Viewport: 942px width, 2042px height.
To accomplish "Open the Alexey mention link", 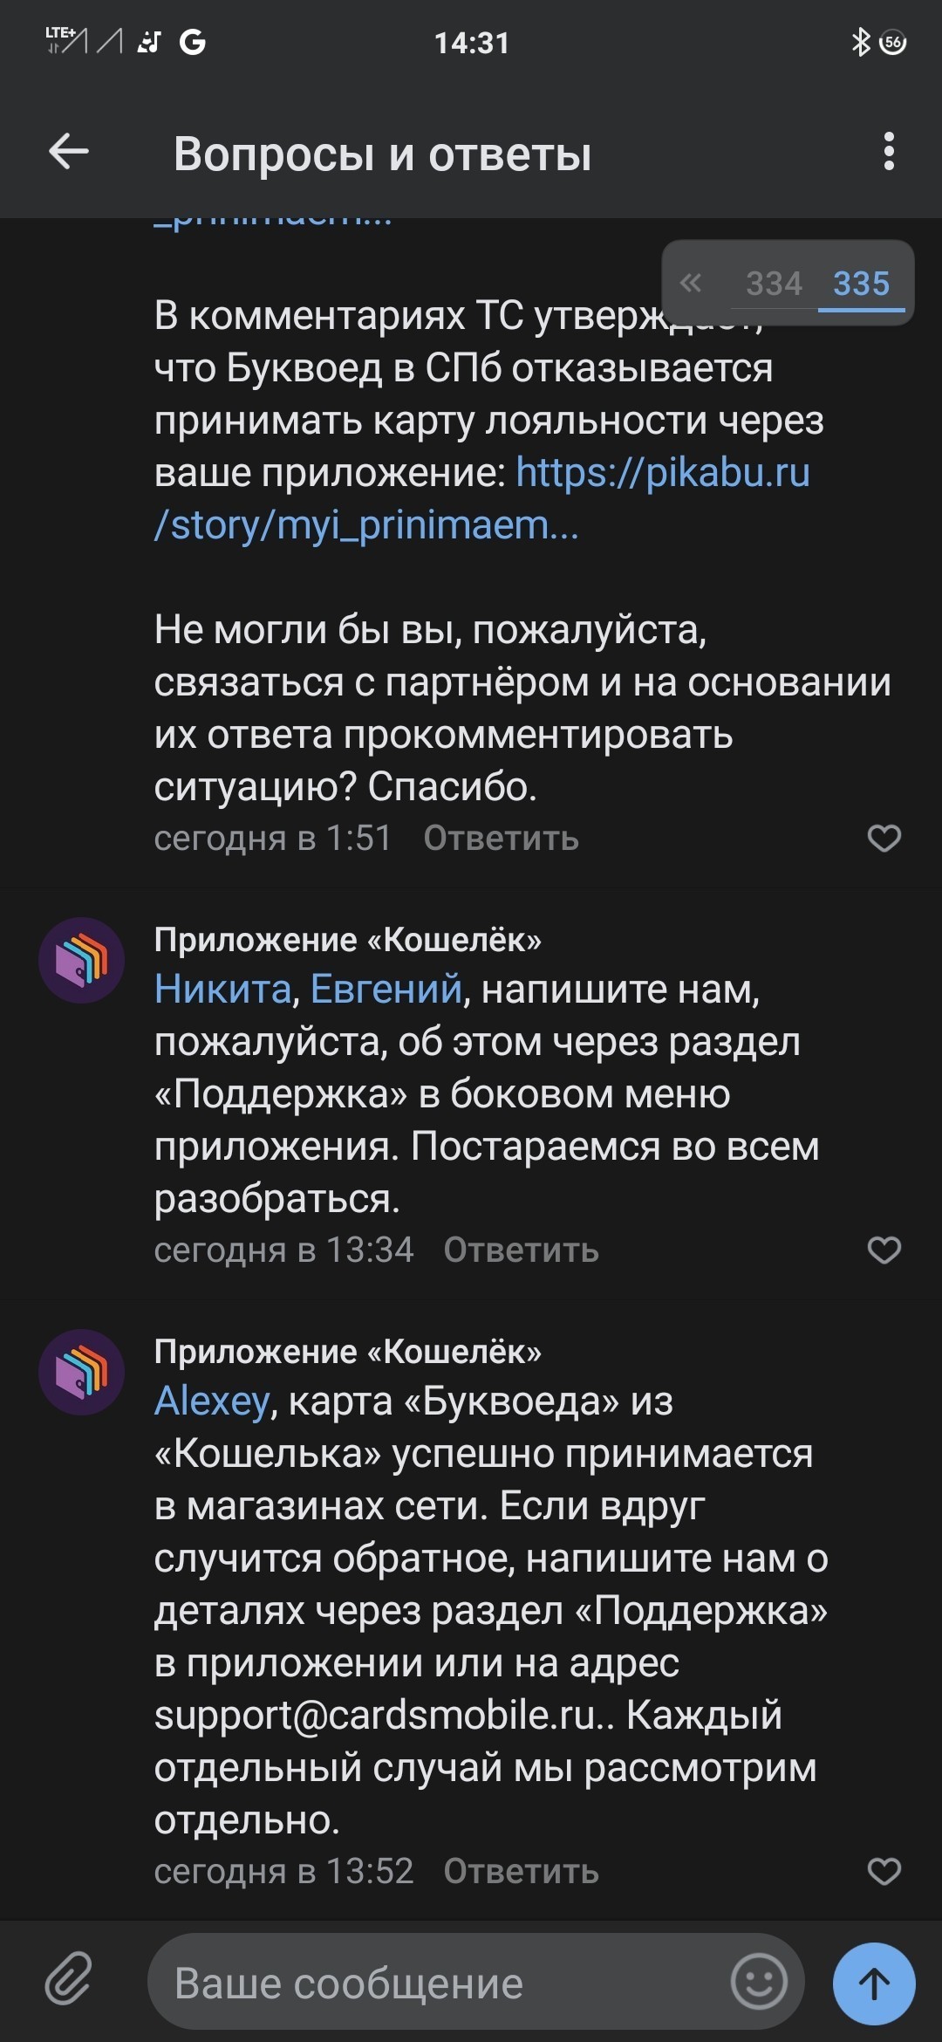I will click(212, 1401).
